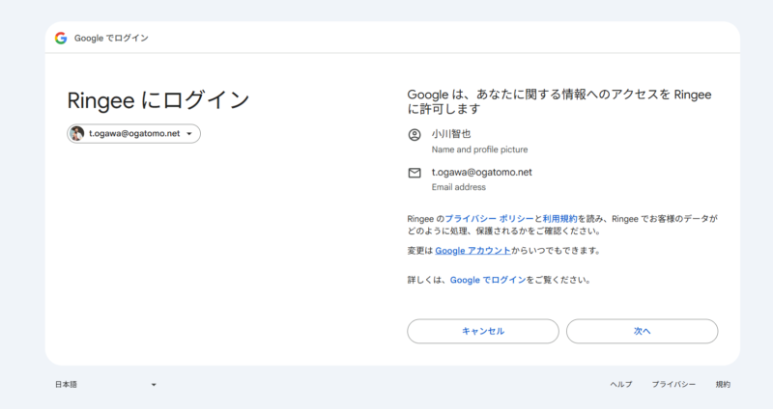
Task: Open the footer プライバシー link
Action: tap(673, 385)
